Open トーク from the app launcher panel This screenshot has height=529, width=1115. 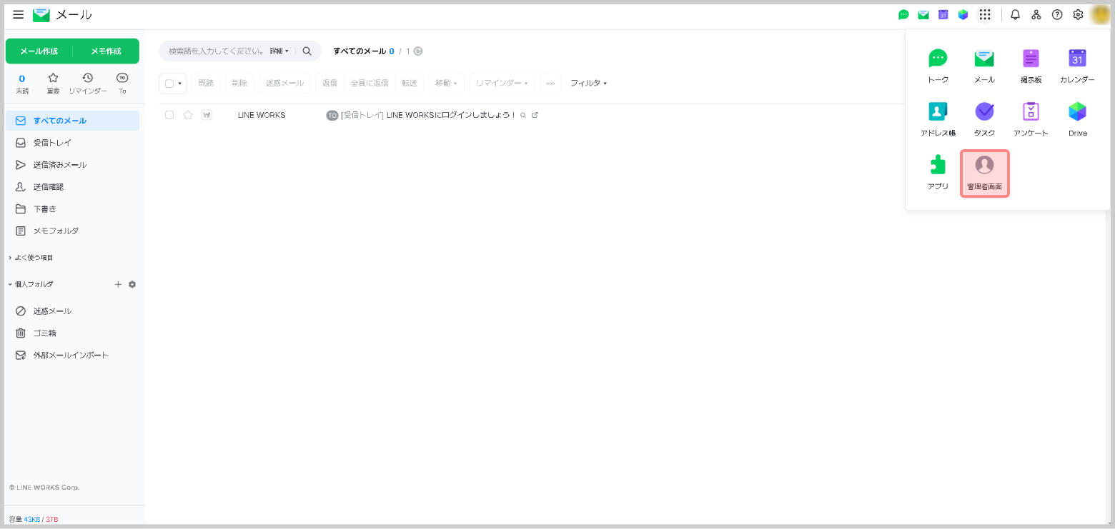pyautogui.click(x=938, y=66)
